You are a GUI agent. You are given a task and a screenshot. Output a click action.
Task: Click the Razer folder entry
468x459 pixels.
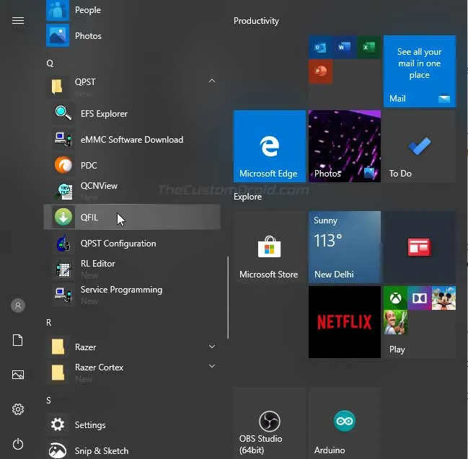(133, 347)
